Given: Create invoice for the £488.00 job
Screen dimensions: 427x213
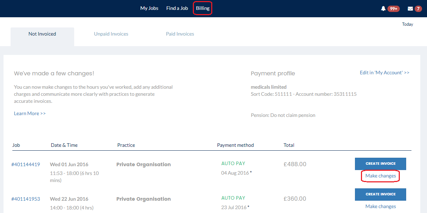Looking at the screenshot, I should [x=380, y=164].
